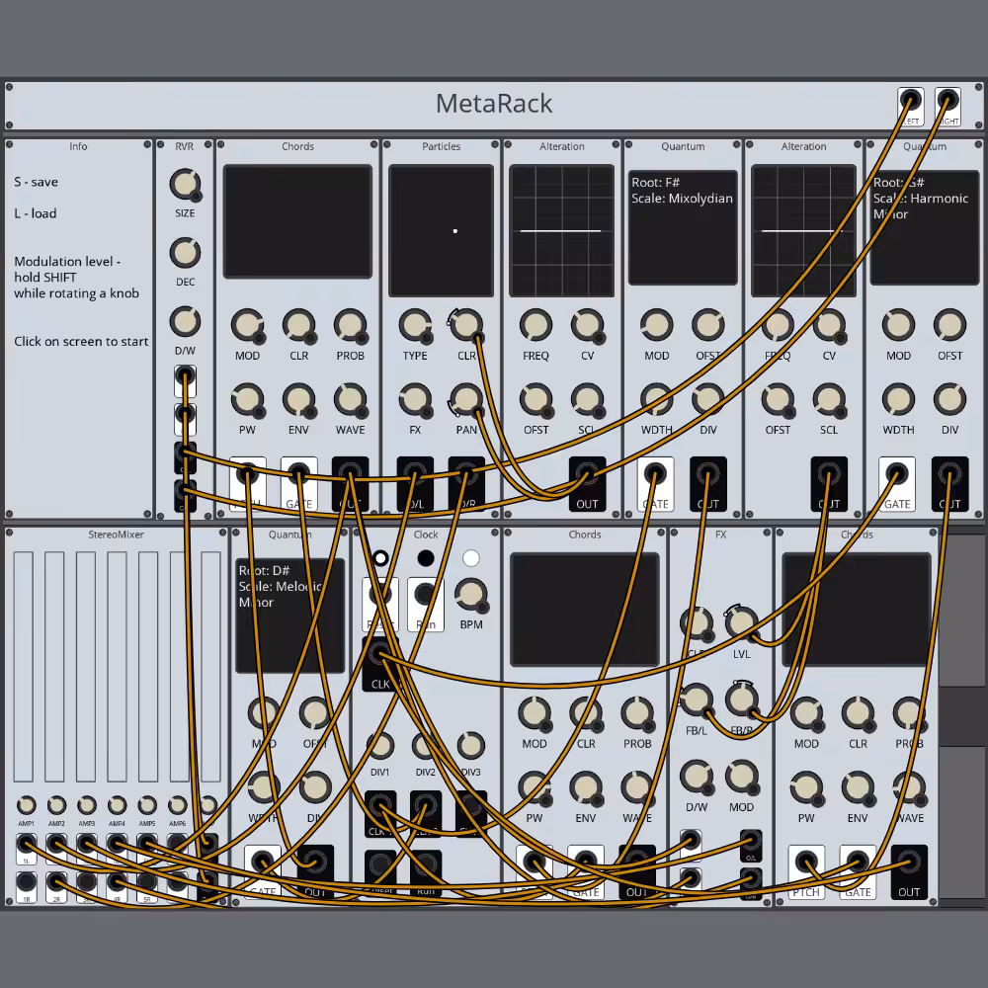Click the Clock Run input jack beside BPM

pos(425,594)
